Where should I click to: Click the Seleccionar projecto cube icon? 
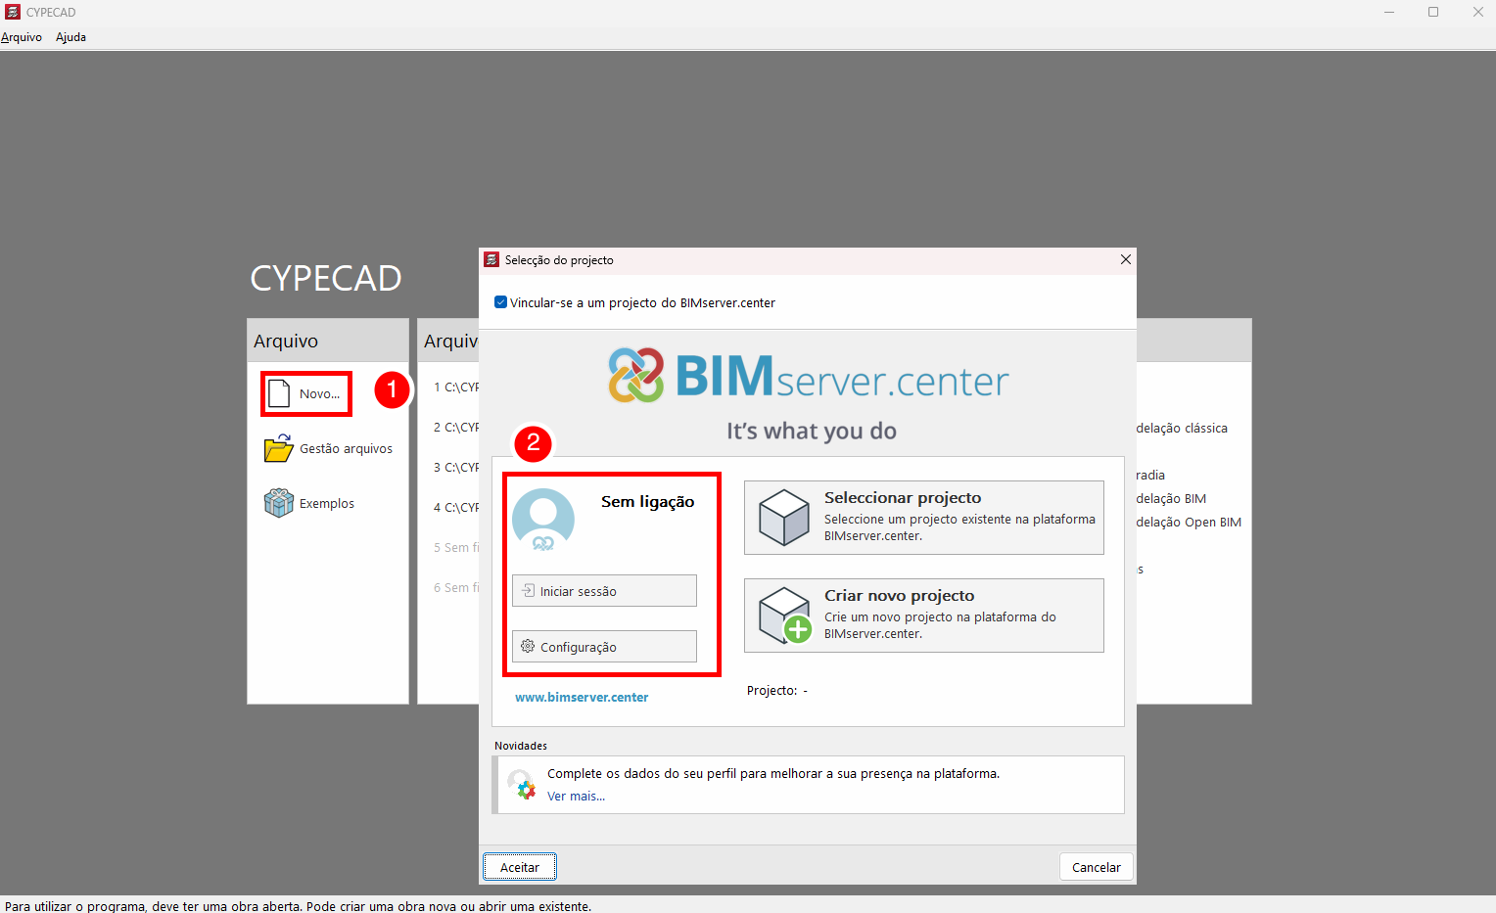(x=784, y=518)
